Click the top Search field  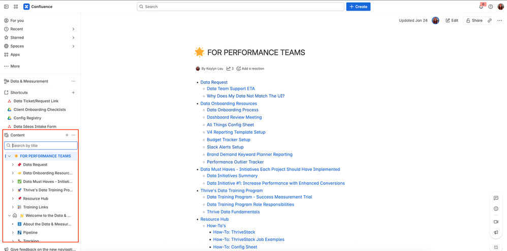click(x=241, y=7)
